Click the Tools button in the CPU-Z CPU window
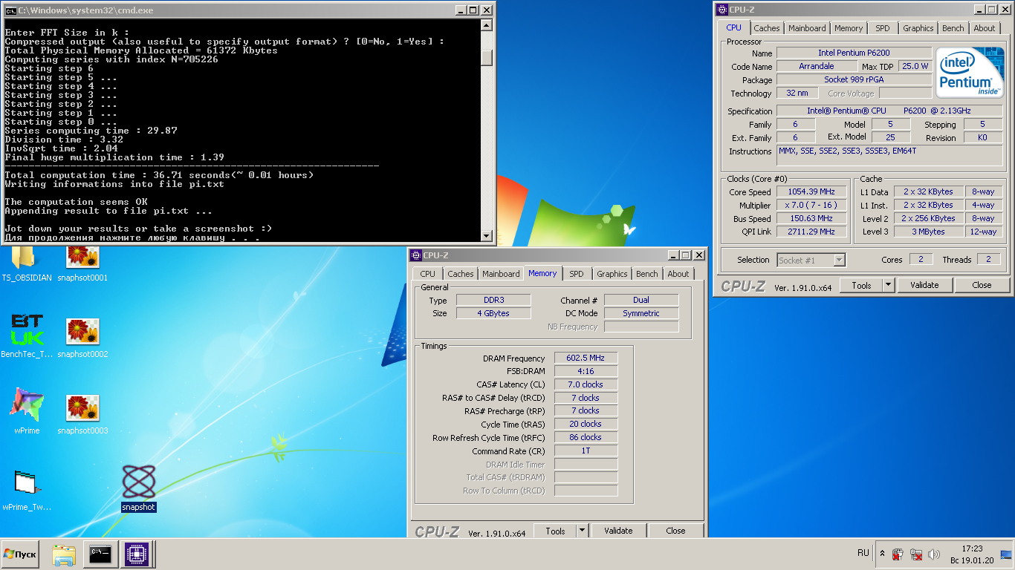The width and height of the screenshot is (1015, 570). tap(861, 285)
